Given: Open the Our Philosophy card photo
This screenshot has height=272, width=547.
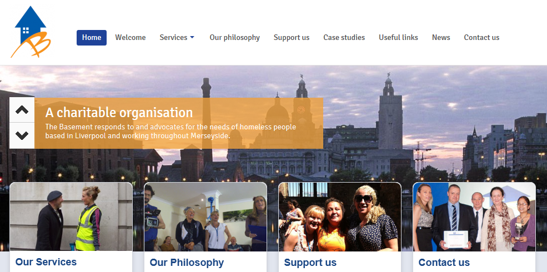Looking at the screenshot, I should [205, 216].
